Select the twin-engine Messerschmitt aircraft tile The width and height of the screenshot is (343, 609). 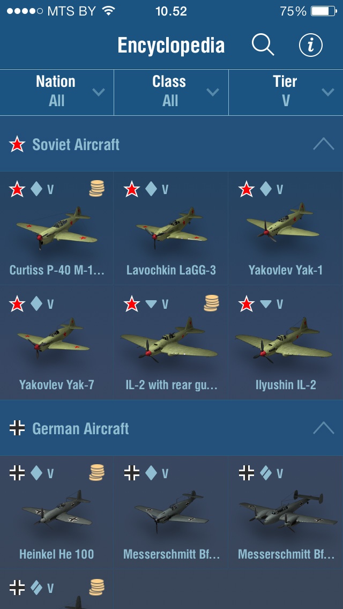(286, 513)
